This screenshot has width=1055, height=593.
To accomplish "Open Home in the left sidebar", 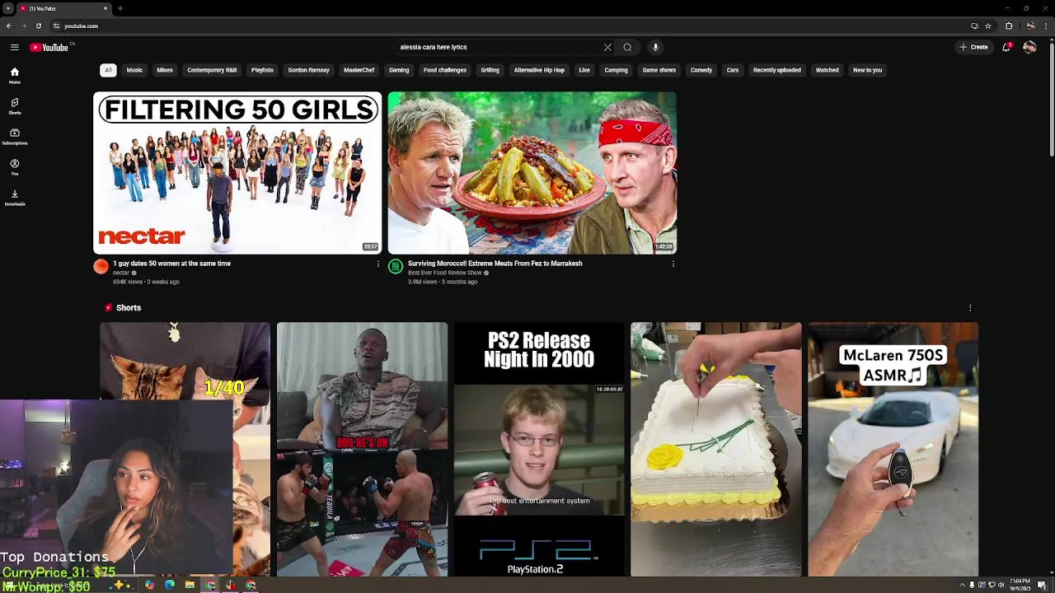I will point(15,75).
